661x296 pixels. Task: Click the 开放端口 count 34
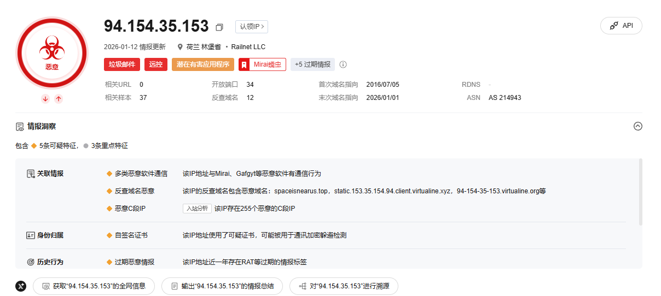pyautogui.click(x=250, y=85)
